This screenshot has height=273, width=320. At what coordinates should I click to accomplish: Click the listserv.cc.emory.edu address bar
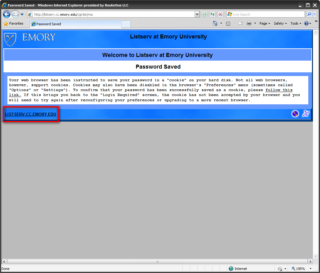(111, 14)
